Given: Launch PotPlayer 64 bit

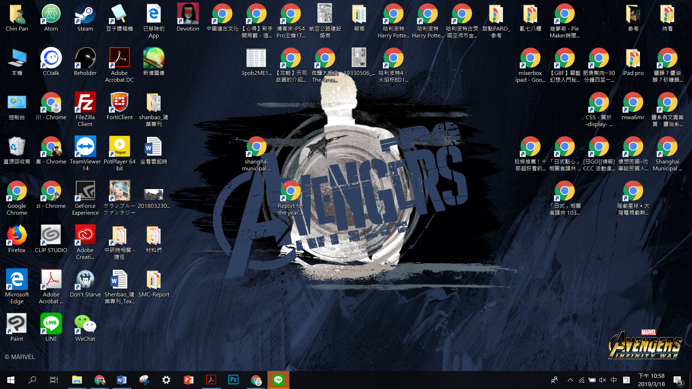Looking at the screenshot, I should click(x=119, y=154).
